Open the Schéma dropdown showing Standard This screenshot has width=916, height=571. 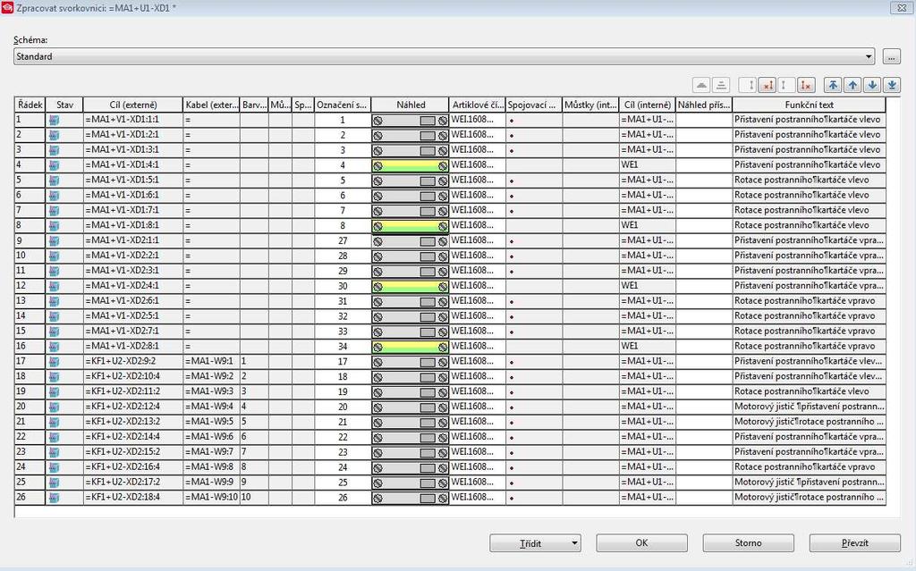[444, 56]
